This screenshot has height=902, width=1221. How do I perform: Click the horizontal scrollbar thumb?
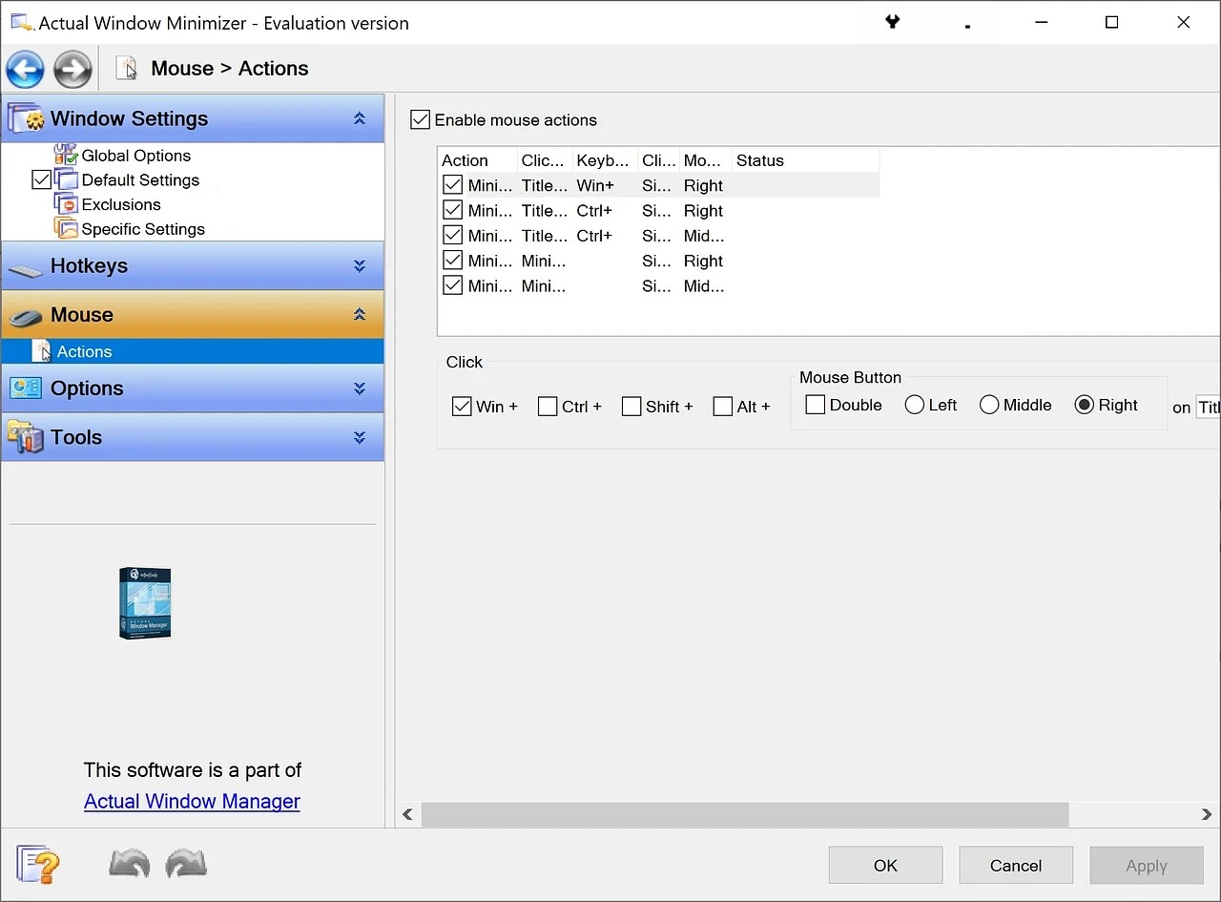[744, 814]
